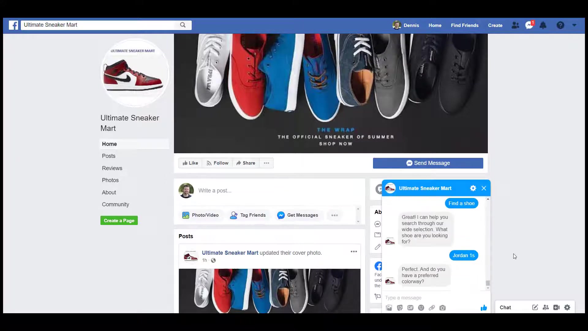Click the post cover photo image
588x331 pixels.
269,291
